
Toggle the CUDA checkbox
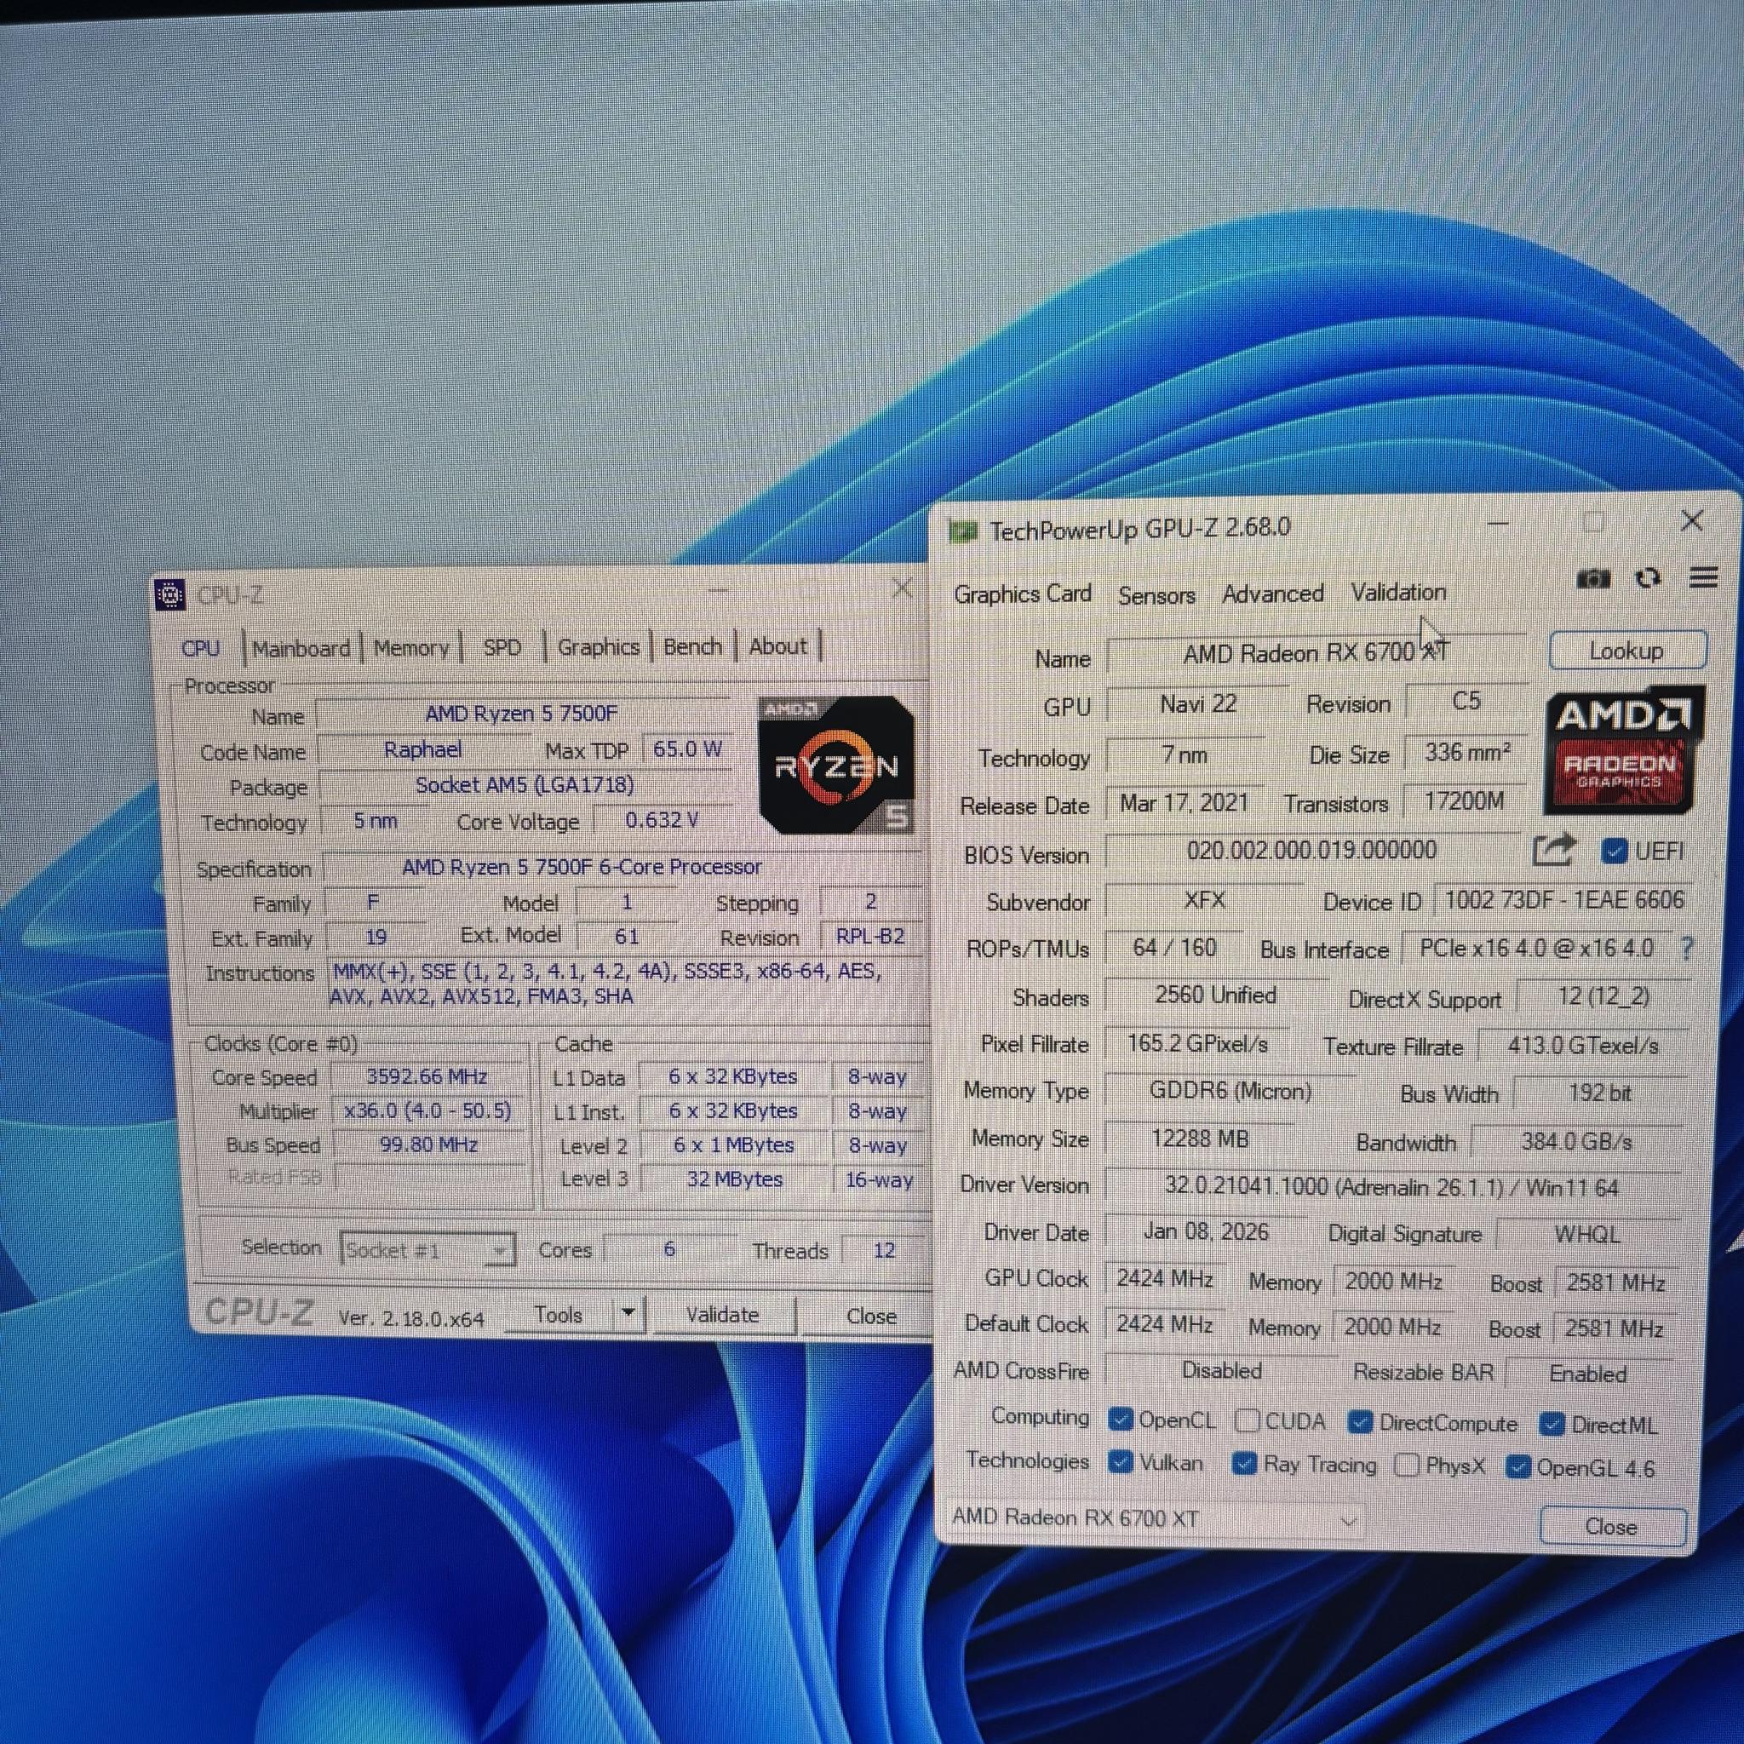pos(1247,1421)
